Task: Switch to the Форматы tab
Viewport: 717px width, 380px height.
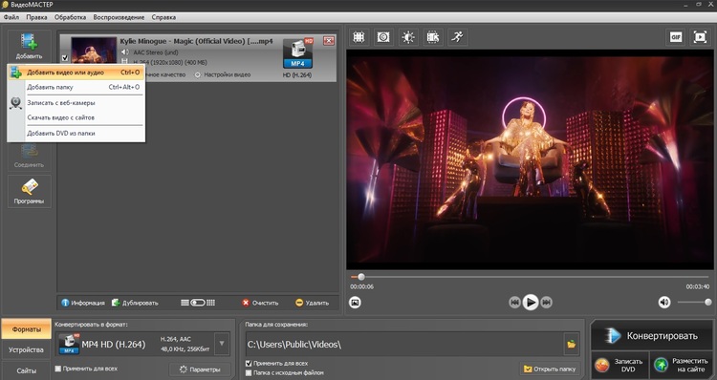Action: coord(26,328)
